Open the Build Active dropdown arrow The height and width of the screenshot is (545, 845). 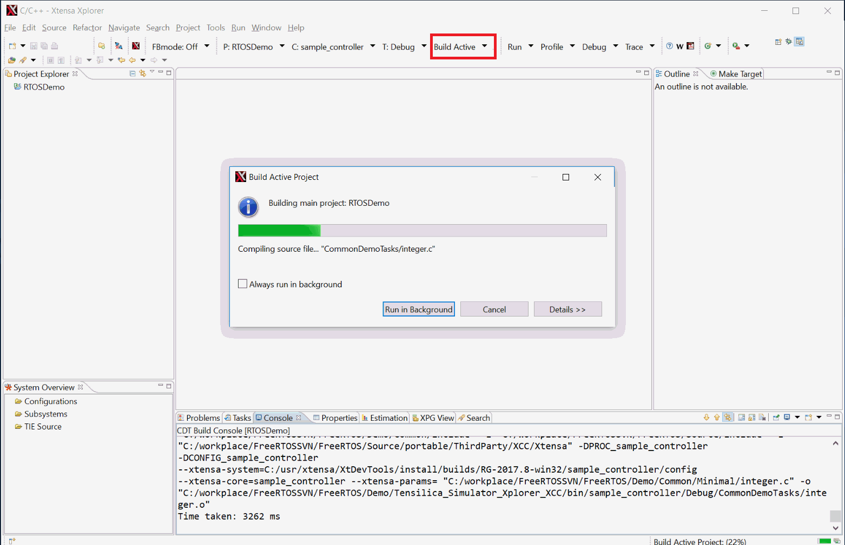pyautogui.click(x=485, y=46)
